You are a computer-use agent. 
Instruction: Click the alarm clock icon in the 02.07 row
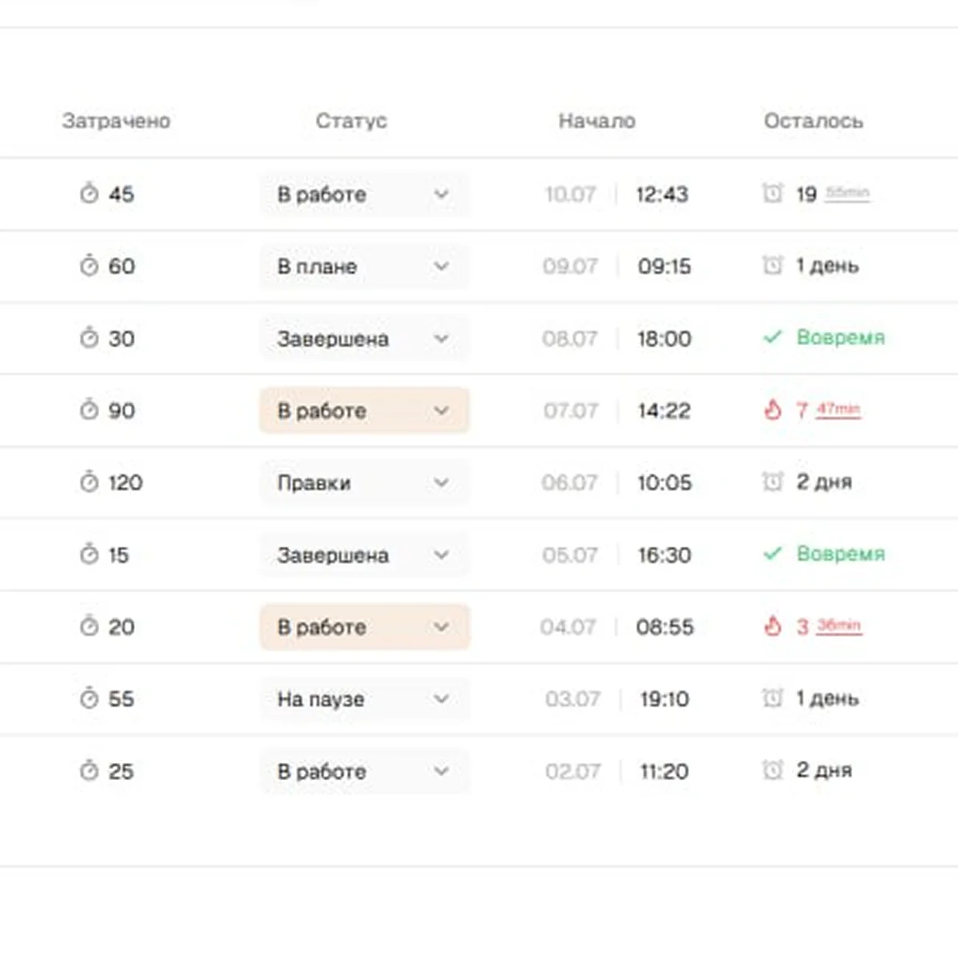pyautogui.click(x=772, y=770)
